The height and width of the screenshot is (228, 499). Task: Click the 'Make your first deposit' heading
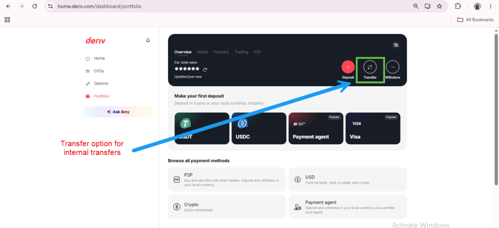click(x=199, y=95)
